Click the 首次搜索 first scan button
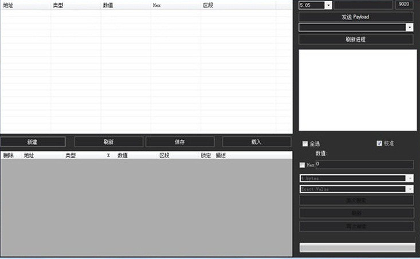 [x=356, y=201]
